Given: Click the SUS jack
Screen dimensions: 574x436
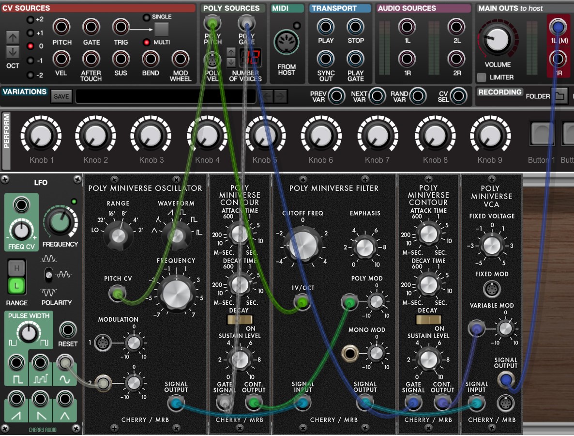Looking at the screenshot, I should coord(121,59).
